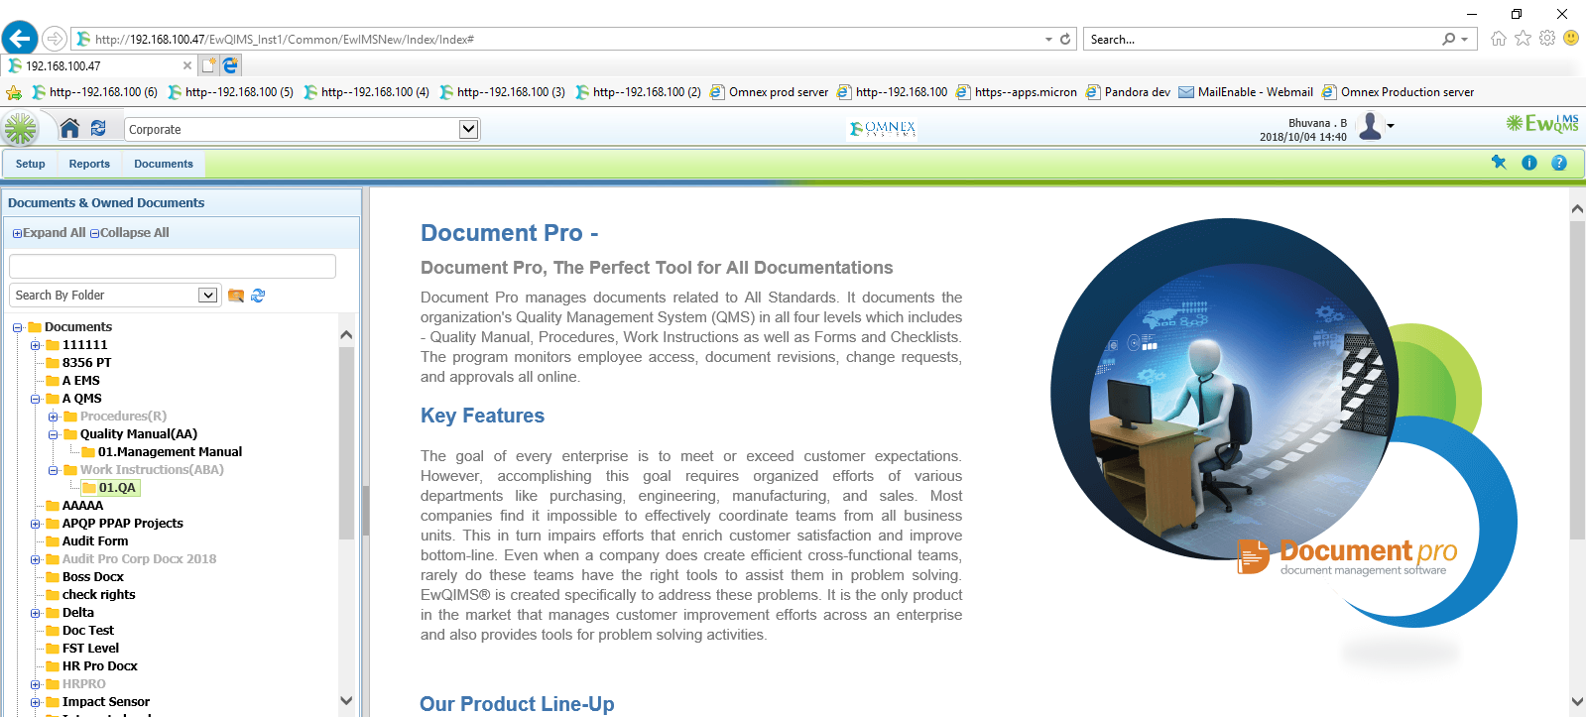Click the user profile avatar icon

tap(1370, 126)
